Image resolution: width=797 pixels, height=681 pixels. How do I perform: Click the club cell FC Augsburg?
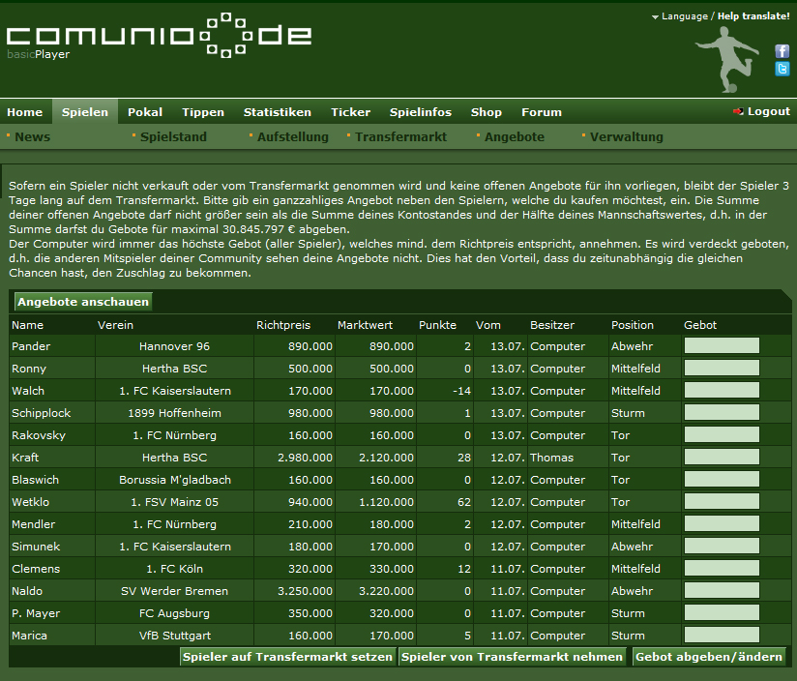tap(174, 613)
